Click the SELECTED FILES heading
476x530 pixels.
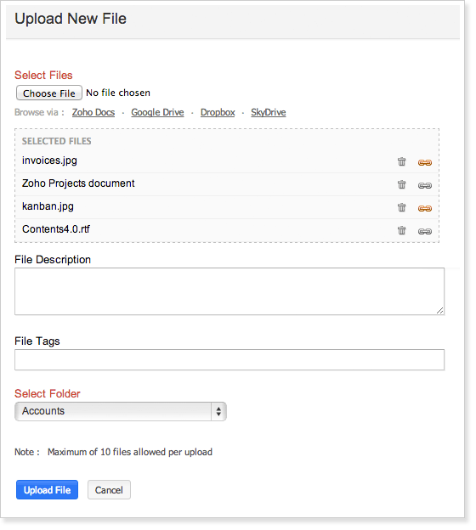click(56, 141)
